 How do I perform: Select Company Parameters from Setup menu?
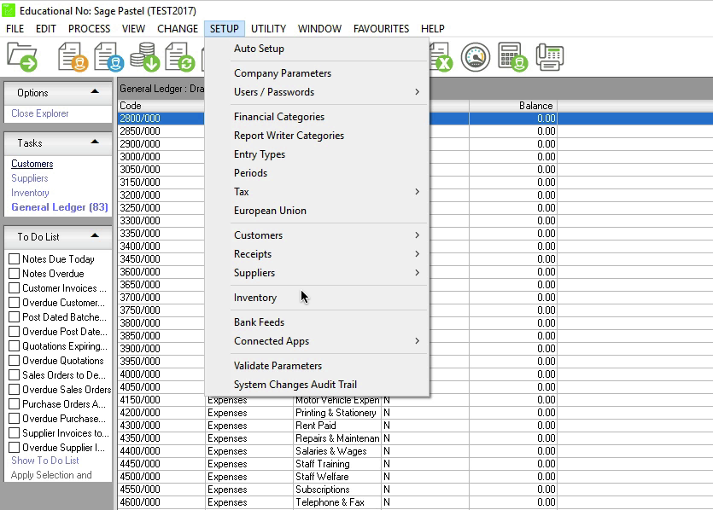[283, 73]
